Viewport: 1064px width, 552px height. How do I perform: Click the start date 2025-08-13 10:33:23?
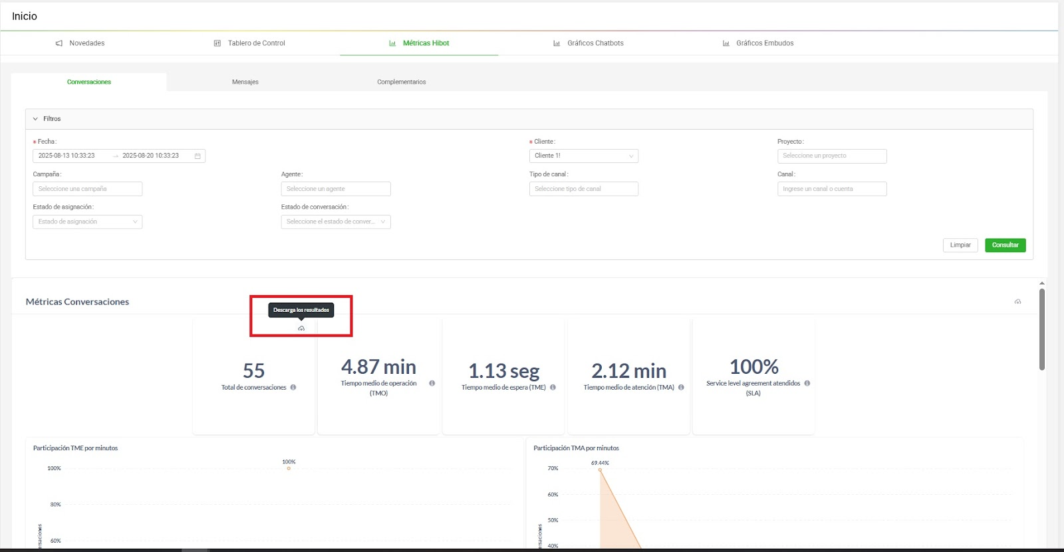pos(66,156)
